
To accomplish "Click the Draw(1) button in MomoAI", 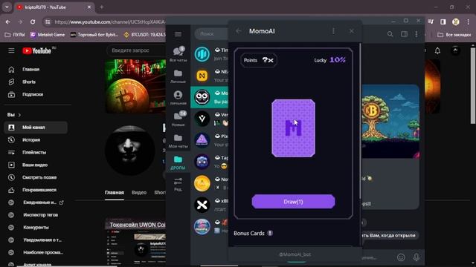I will point(293,202).
